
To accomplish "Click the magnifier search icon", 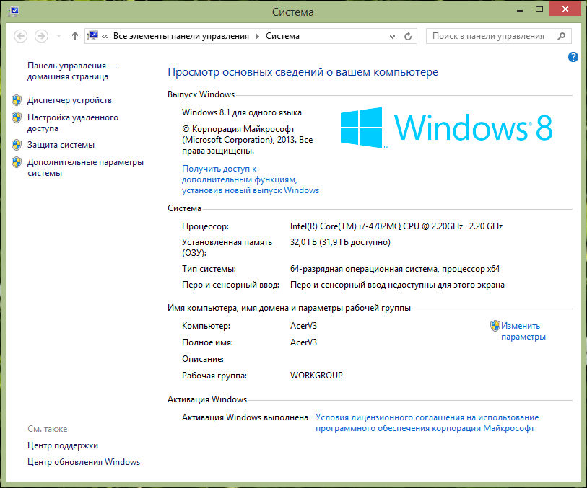I will point(561,36).
